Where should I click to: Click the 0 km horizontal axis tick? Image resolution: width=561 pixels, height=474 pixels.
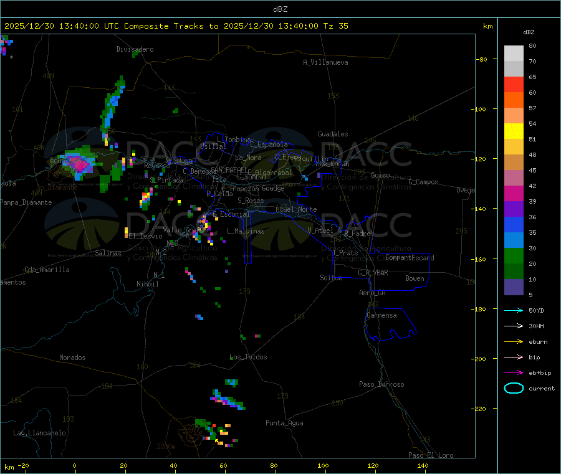(x=74, y=465)
